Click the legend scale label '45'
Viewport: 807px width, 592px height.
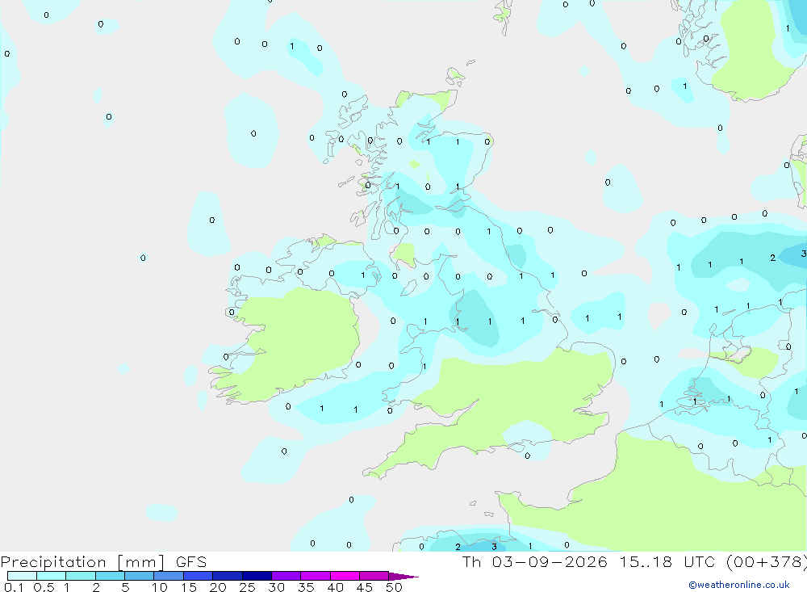pos(365,587)
